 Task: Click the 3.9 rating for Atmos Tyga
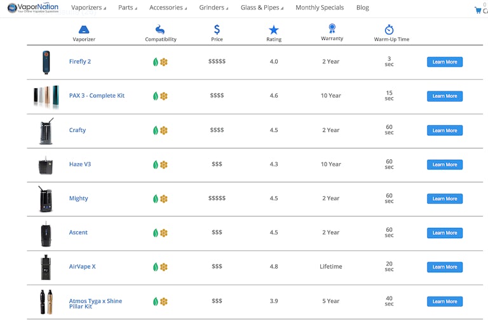pos(274,301)
